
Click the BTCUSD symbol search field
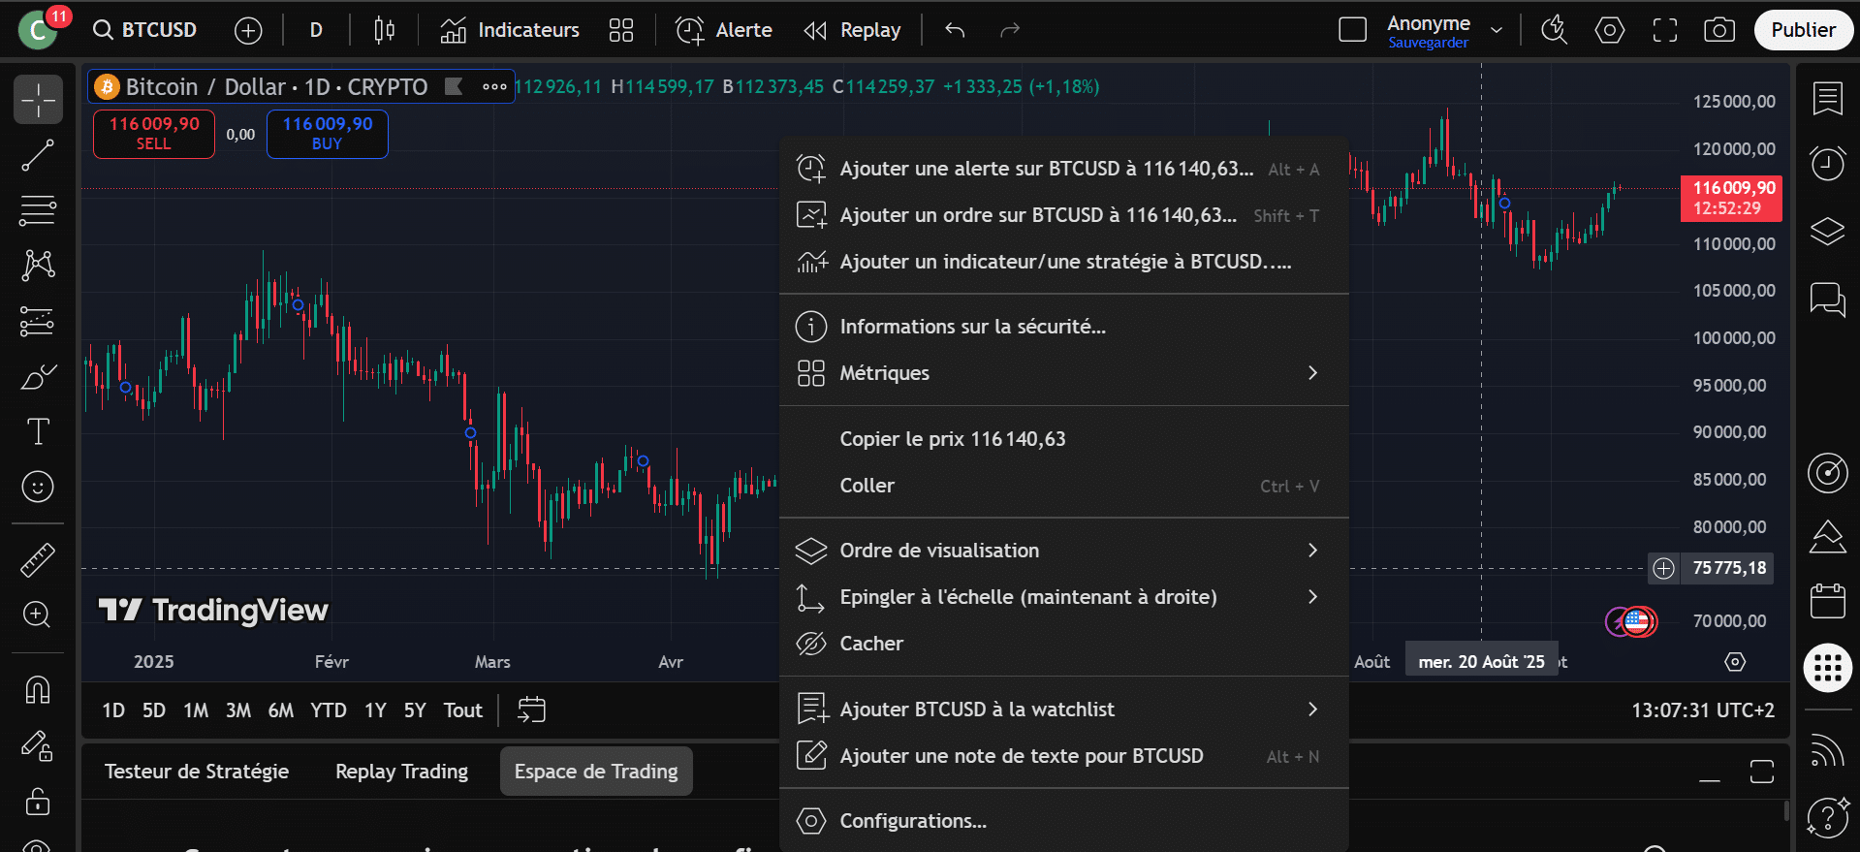(x=146, y=30)
